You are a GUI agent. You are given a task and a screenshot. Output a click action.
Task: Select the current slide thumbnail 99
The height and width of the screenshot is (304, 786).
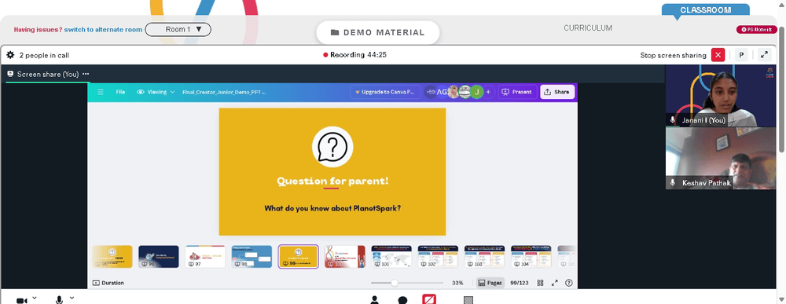(x=298, y=256)
